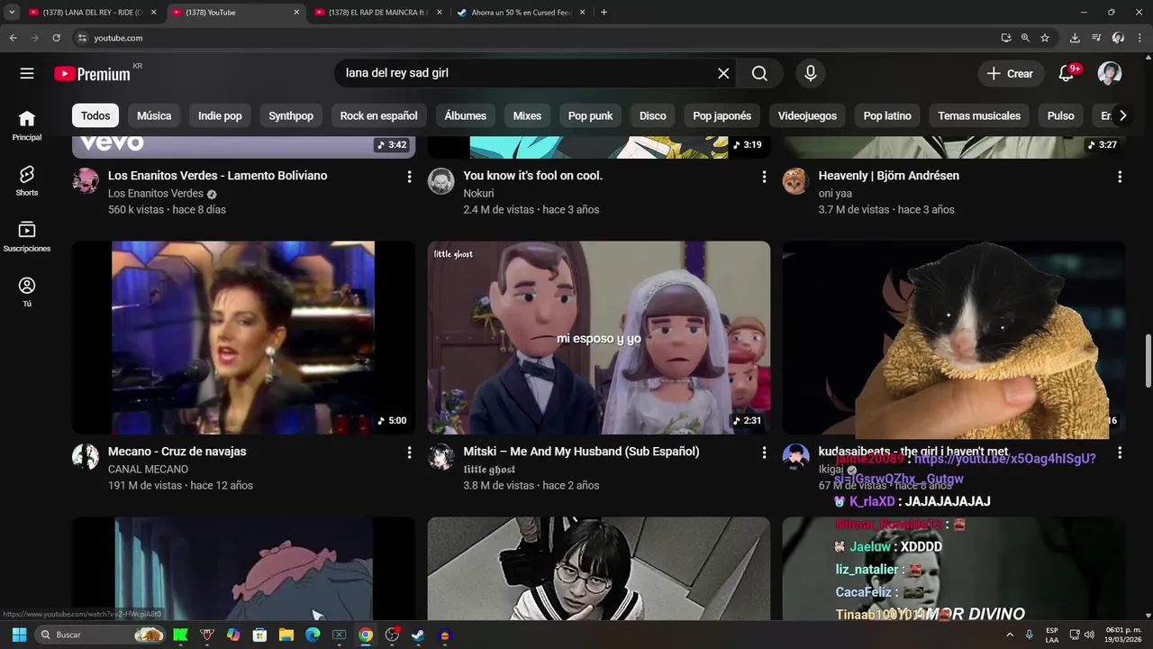The width and height of the screenshot is (1153, 649).
Task: Play the Mitski wedding puppets thumbnail
Action: coord(599,338)
